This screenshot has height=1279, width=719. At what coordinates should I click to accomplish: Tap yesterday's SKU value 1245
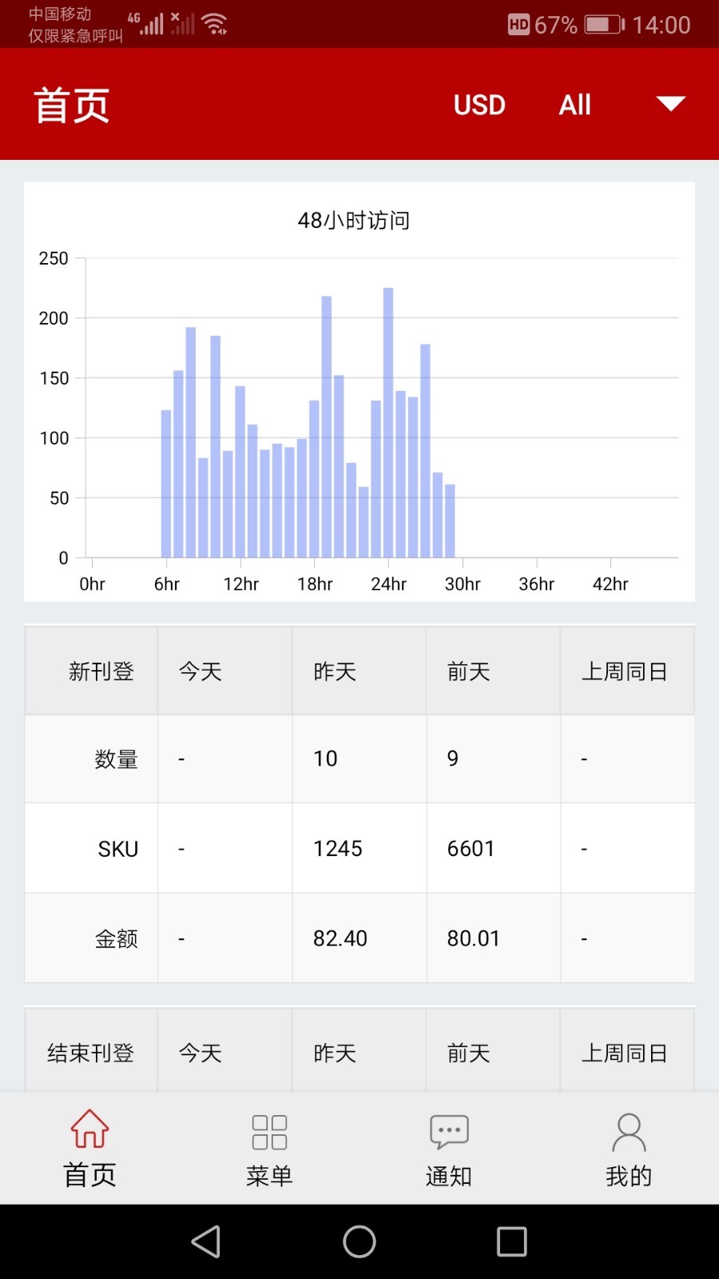coord(338,848)
